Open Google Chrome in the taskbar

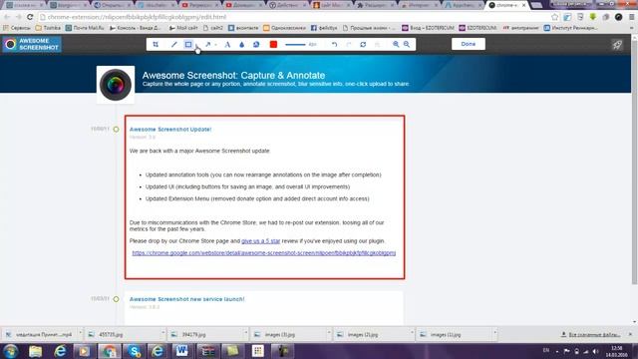(109, 351)
